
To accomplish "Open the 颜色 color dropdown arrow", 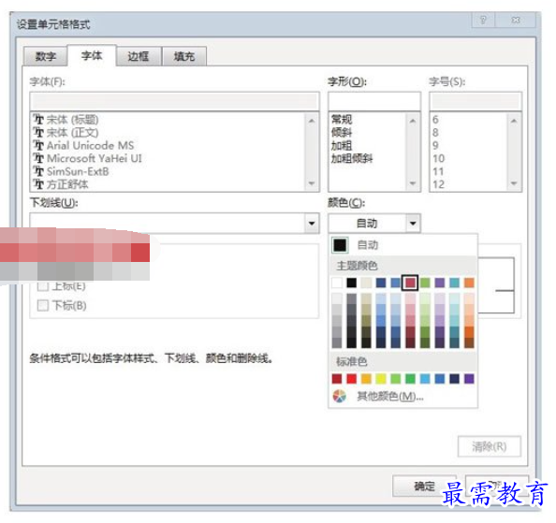I will click(x=413, y=224).
